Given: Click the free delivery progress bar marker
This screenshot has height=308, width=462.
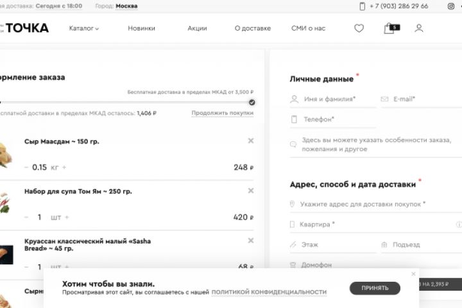Looking at the screenshot, I should point(252,102).
